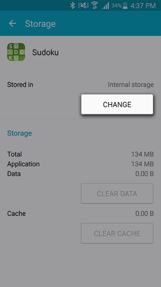Tap the Sudoku app icon
The width and height of the screenshot is (161, 287).
(x=16, y=52)
